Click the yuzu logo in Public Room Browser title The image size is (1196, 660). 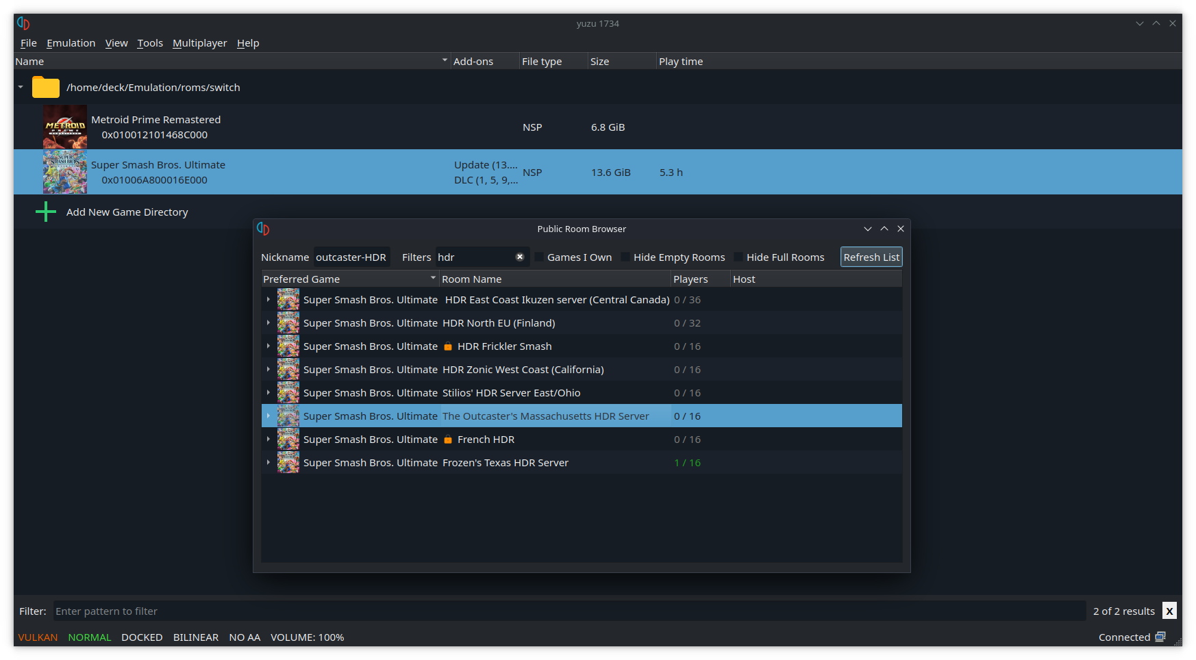(x=263, y=229)
